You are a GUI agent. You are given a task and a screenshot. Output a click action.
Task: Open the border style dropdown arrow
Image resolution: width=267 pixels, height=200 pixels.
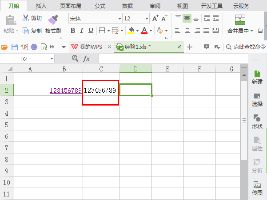pyautogui.click(x=108, y=31)
